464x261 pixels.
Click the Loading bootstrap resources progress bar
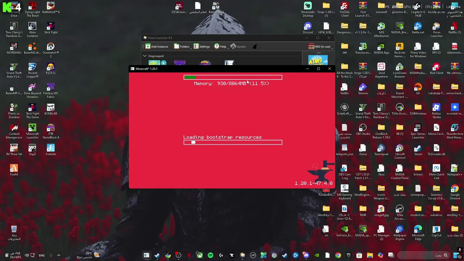point(233,142)
